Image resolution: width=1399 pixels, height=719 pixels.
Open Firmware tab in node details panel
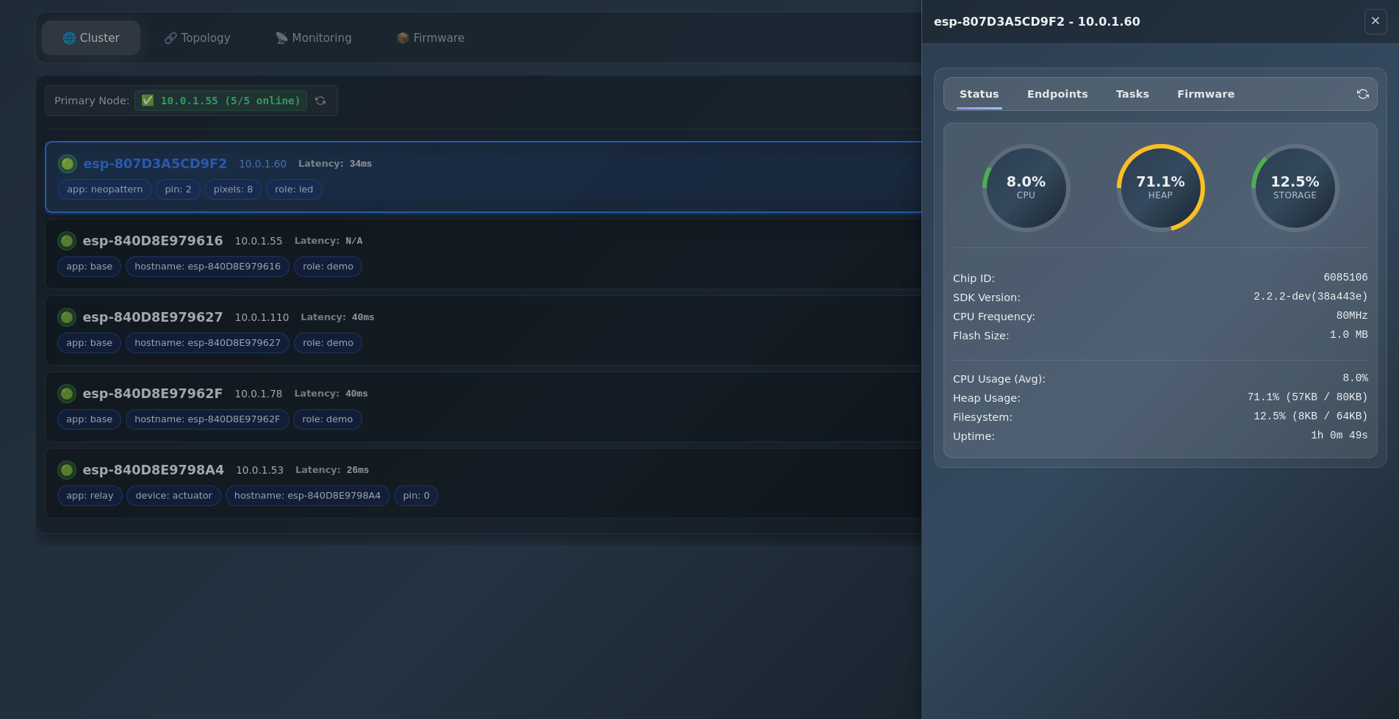[x=1205, y=94]
